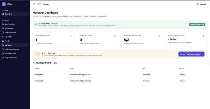
Task: Click the Overview grid icon
Action: (x=3, y=14)
